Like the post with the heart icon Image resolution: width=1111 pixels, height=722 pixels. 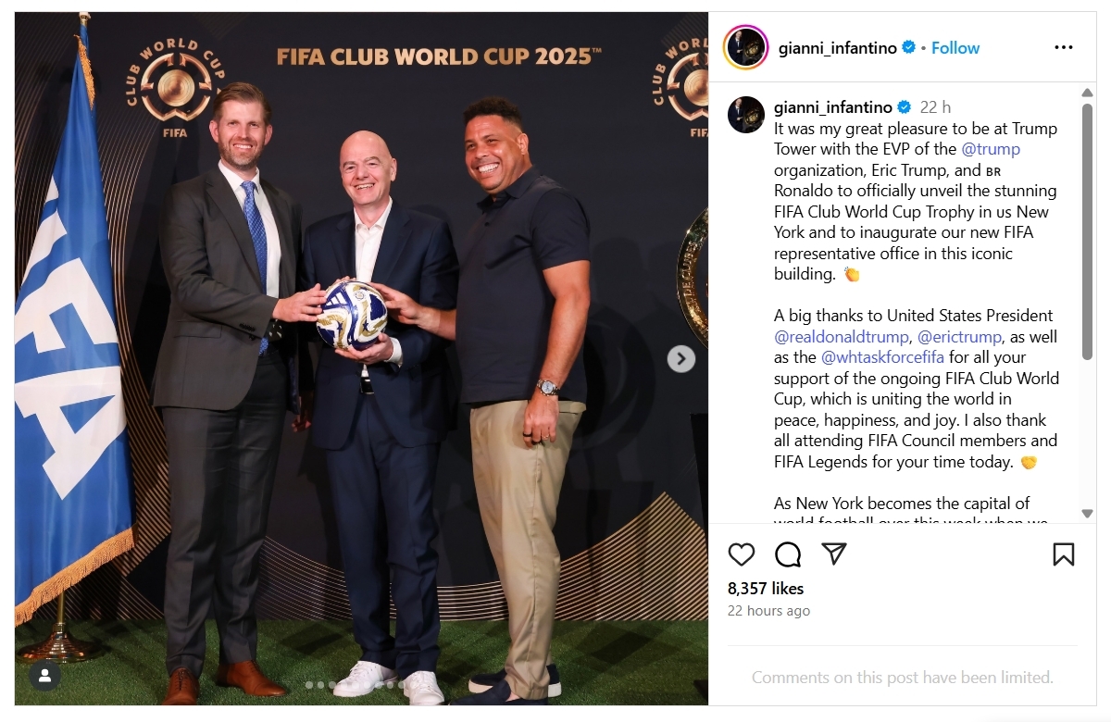[742, 554]
